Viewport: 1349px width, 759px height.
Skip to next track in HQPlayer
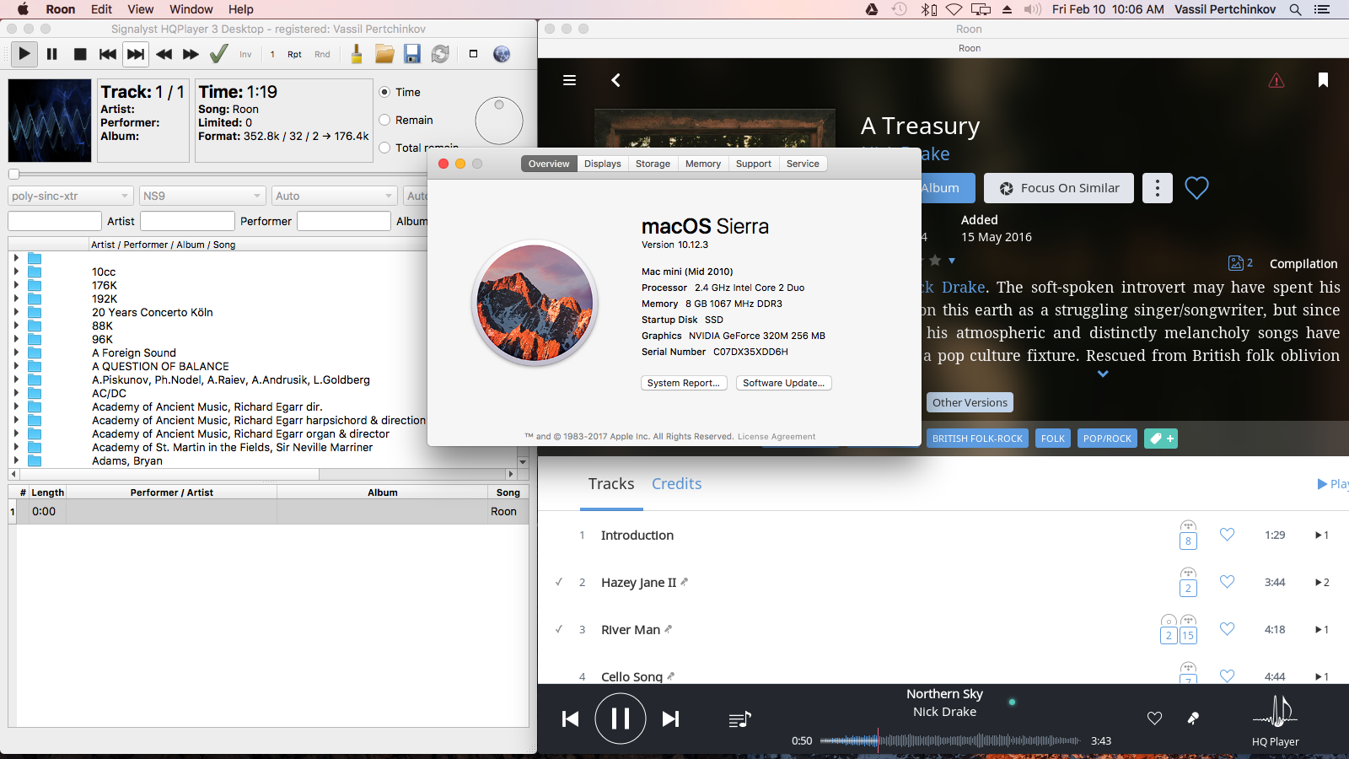tap(136, 54)
